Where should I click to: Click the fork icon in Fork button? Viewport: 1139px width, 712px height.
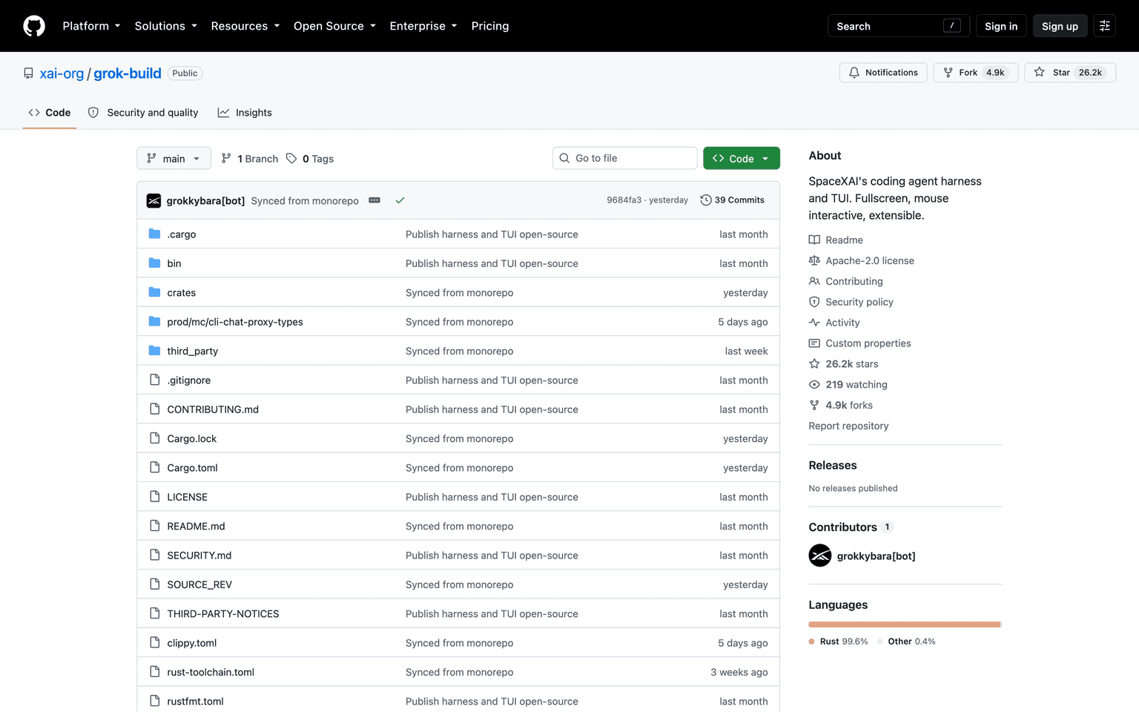948,73
